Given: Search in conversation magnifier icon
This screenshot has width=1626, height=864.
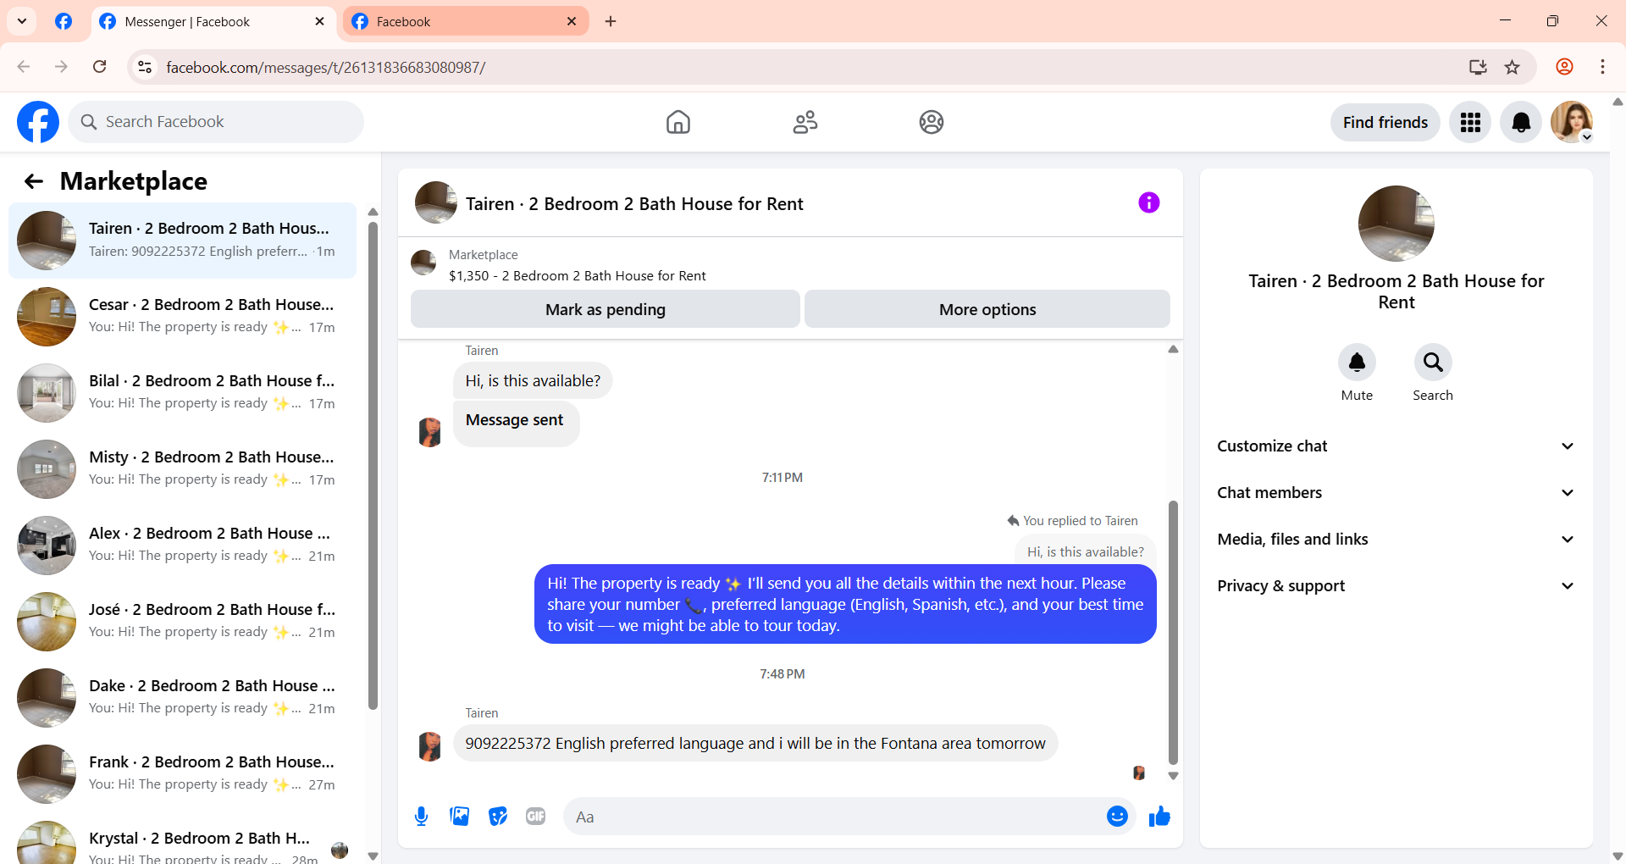Looking at the screenshot, I should coord(1433,363).
